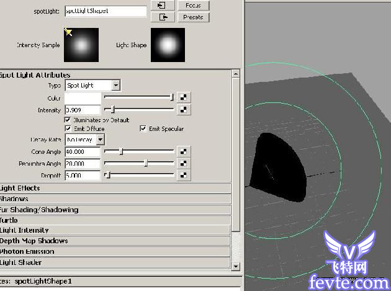Viewport: 391px width, 291px height.
Task: Click the Intensity Sample preview swatch
Action: tap(82, 45)
